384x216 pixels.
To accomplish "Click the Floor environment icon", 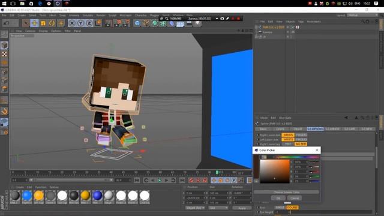I will [180, 24].
